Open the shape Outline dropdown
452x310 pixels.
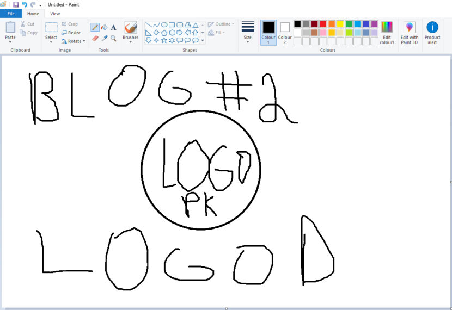(x=221, y=24)
